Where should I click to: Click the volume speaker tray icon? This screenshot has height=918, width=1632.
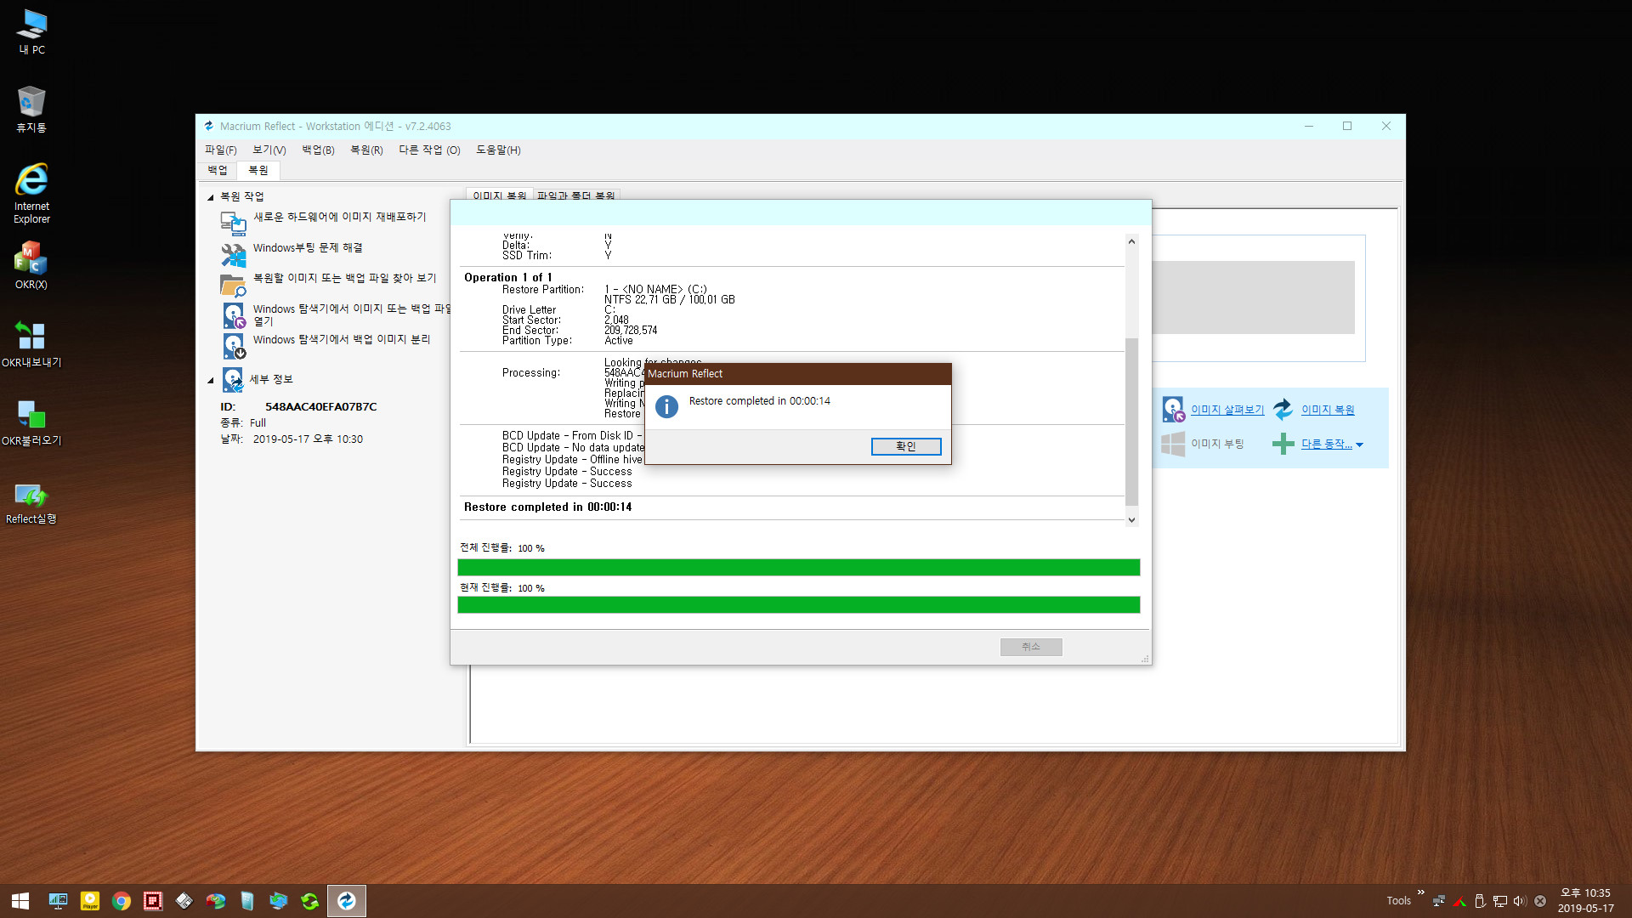(x=1520, y=901)
